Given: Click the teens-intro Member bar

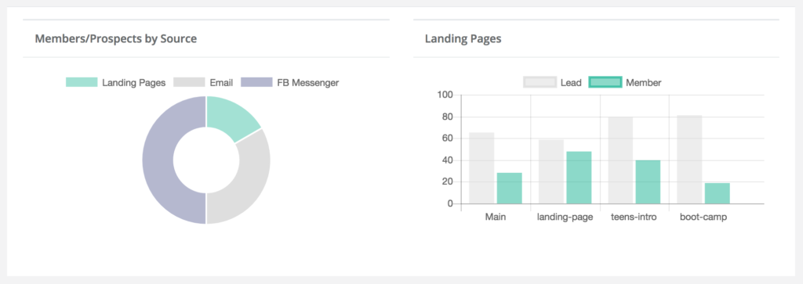Looking at the screenshot, I should [649, 182].
